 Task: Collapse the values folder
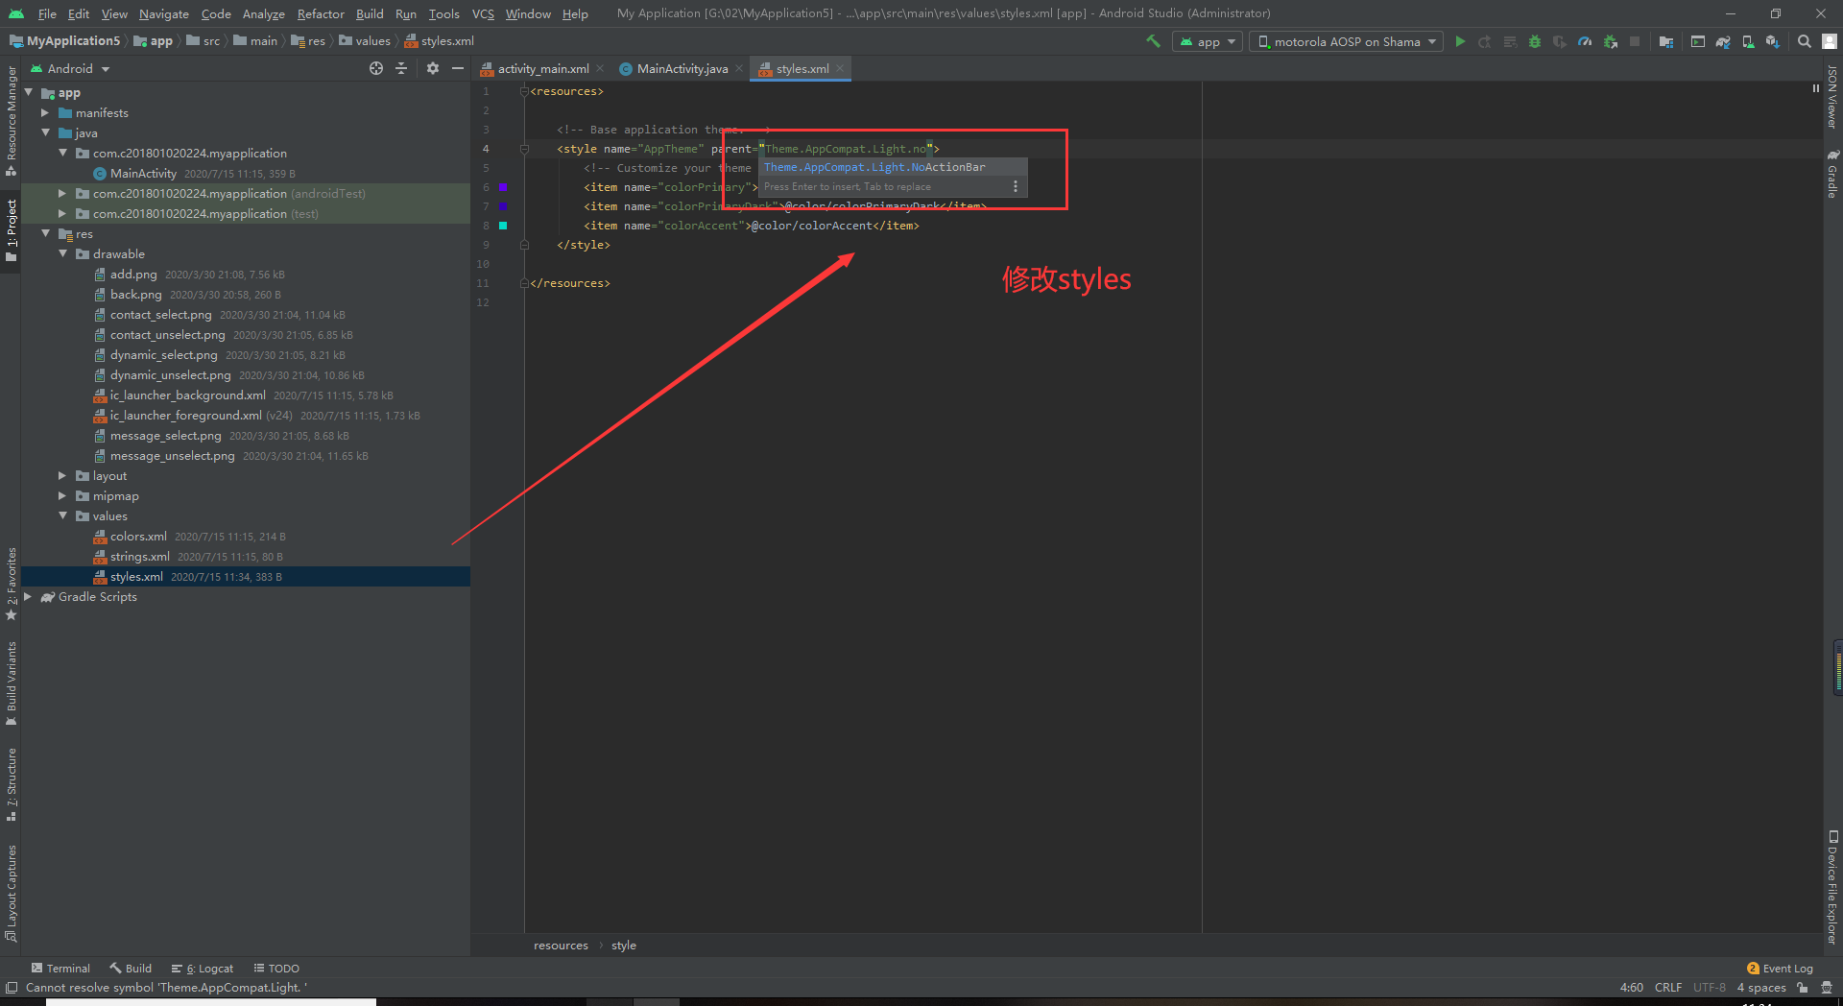coord(62,516)
